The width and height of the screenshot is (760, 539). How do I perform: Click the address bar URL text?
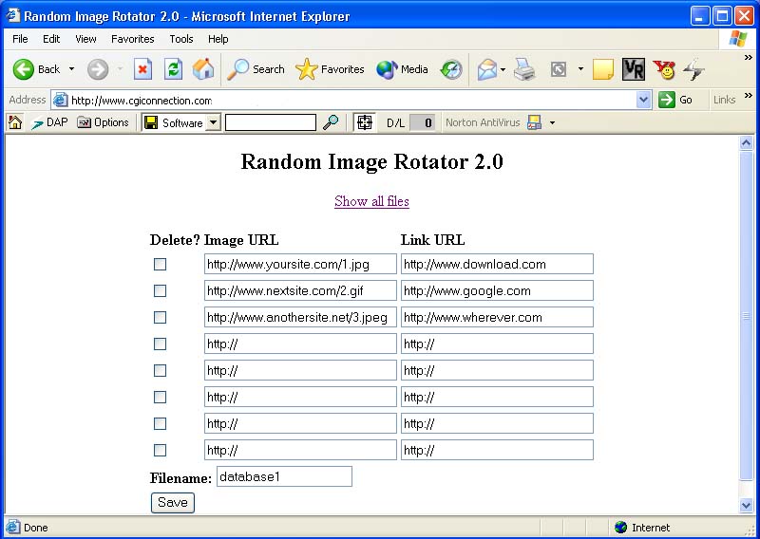tap(142, 101)
